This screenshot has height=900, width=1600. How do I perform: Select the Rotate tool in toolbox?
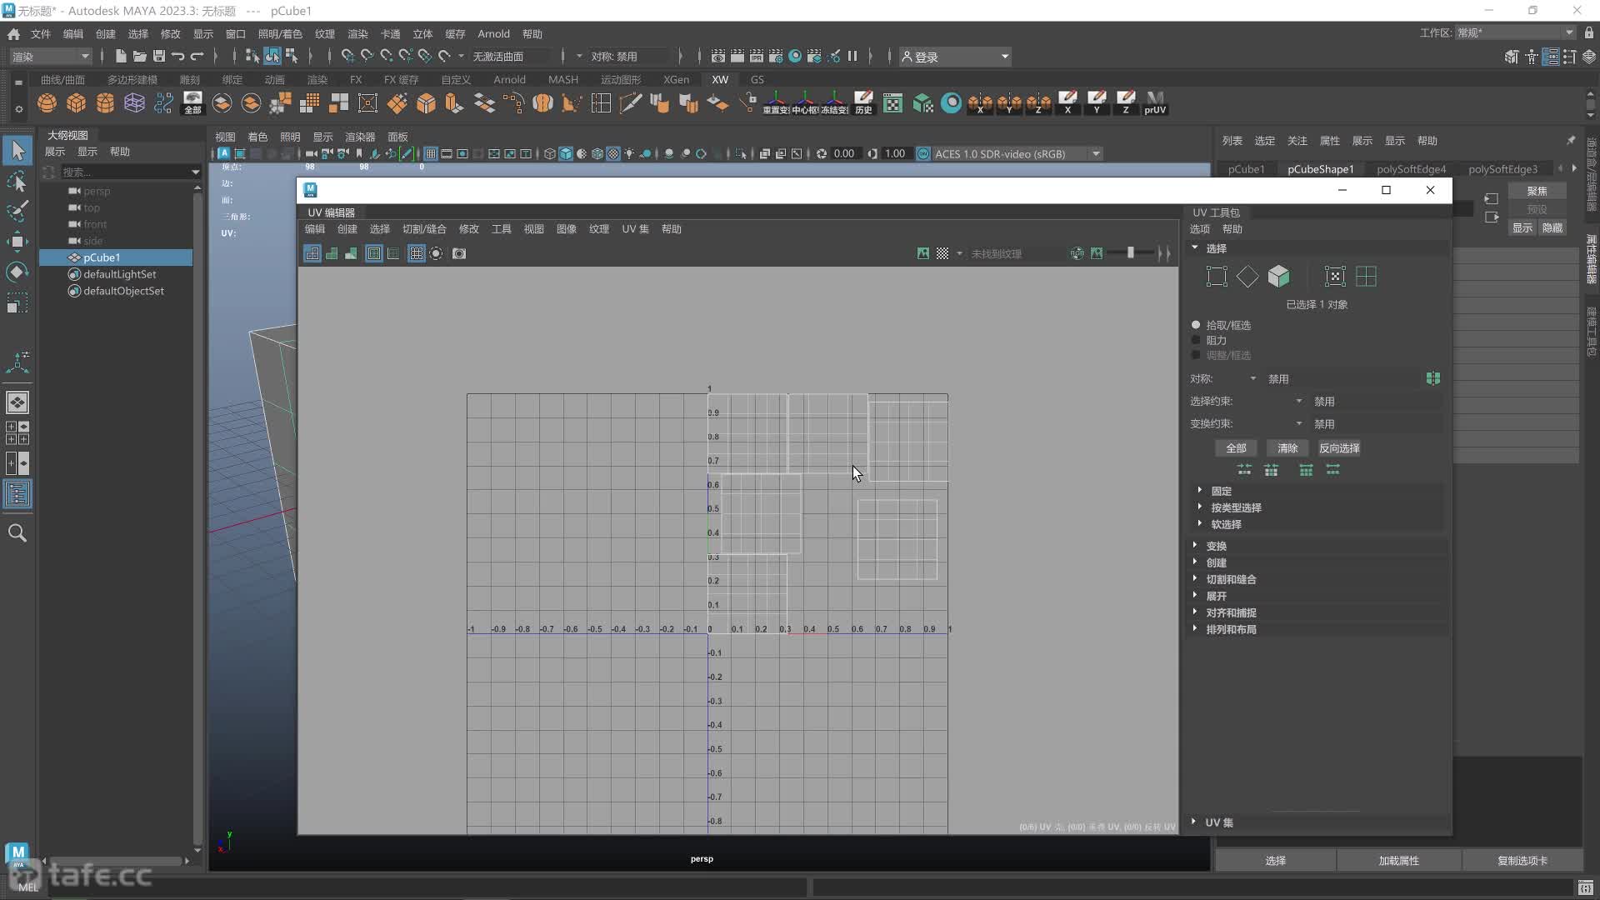(17, 272)
